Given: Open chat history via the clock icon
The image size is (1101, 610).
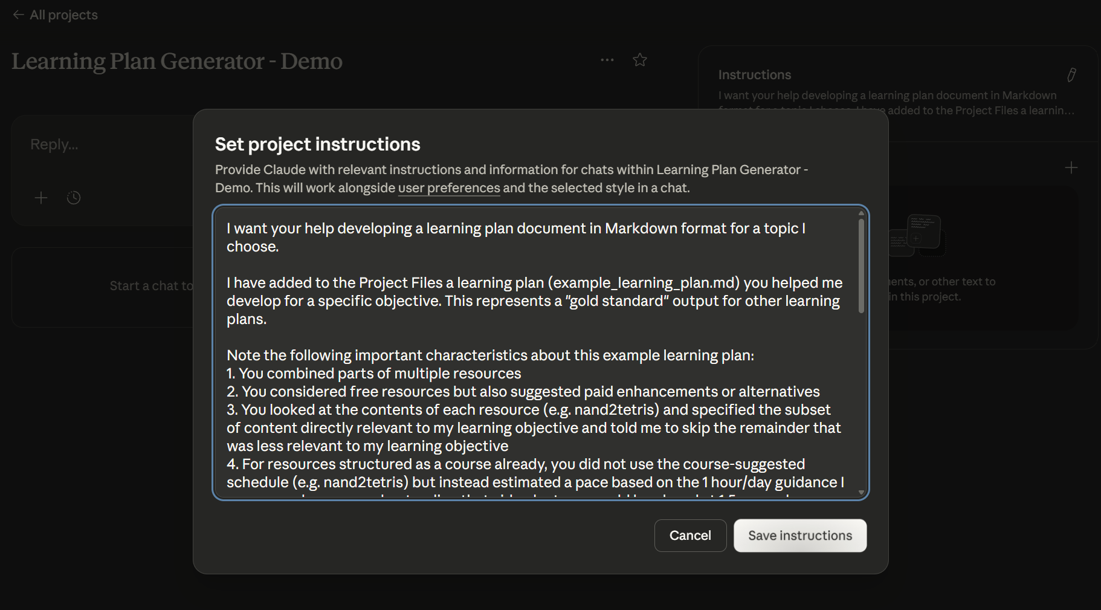Looking at the screenshot, I should click(73, 197).
